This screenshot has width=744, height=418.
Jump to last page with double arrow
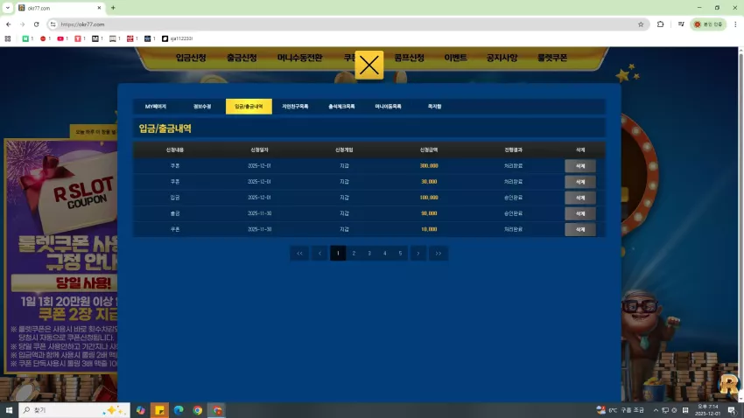click(x=439, y=253)
